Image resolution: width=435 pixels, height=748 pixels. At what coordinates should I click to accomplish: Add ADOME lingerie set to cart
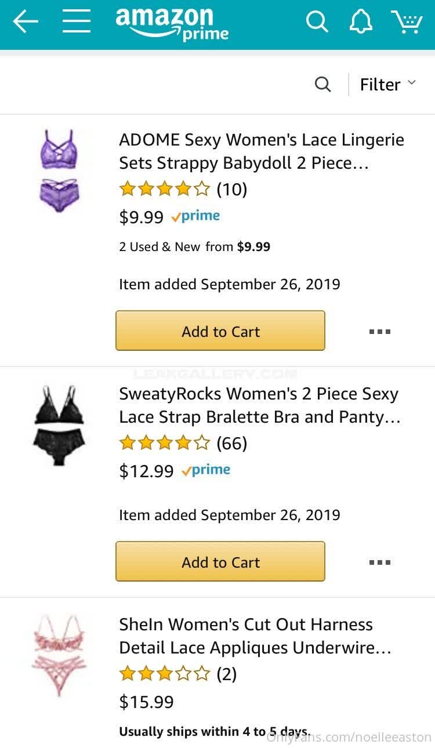tap(220, 331)
